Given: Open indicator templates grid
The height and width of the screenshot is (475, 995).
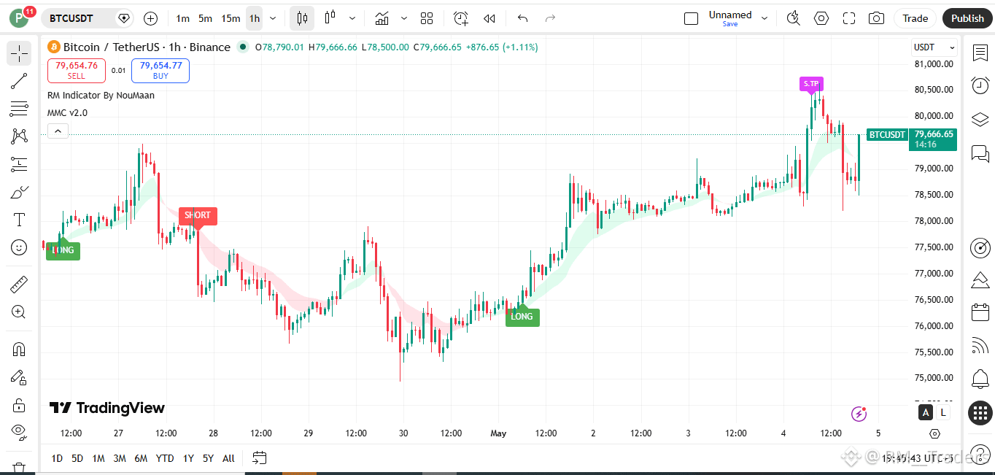Looking at the screenshot, I should click(427, 18).
